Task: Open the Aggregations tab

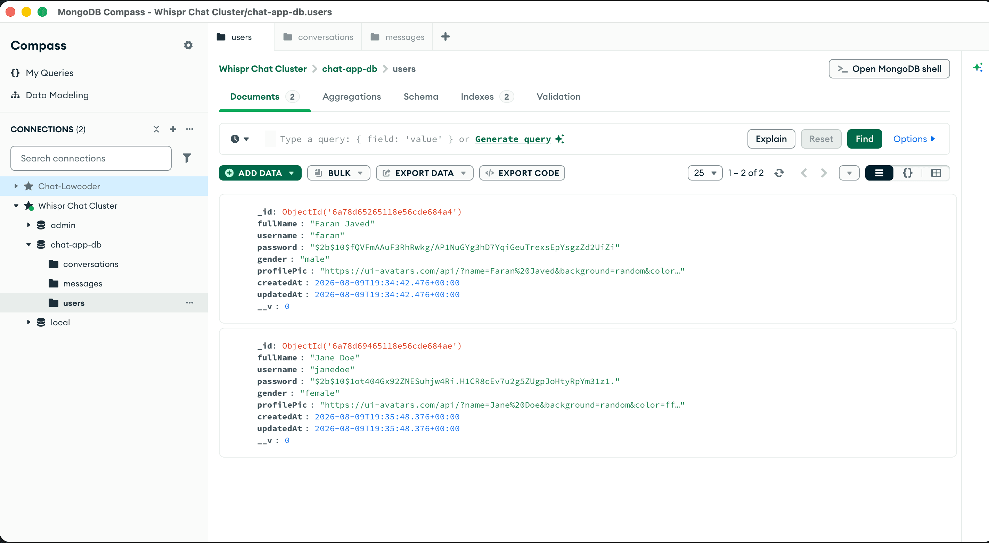Action: tap(352, 97)
